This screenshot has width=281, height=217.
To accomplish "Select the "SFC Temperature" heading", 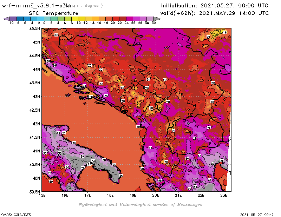I will 54,13.
